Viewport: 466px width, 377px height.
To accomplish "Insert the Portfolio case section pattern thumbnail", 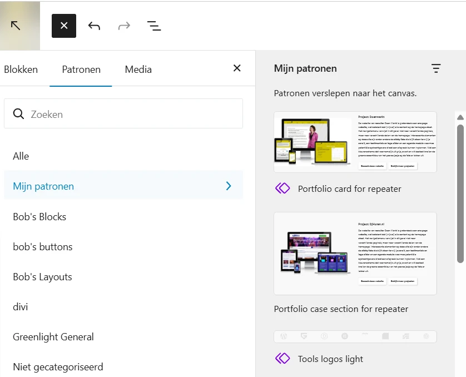I will [355, 253].
